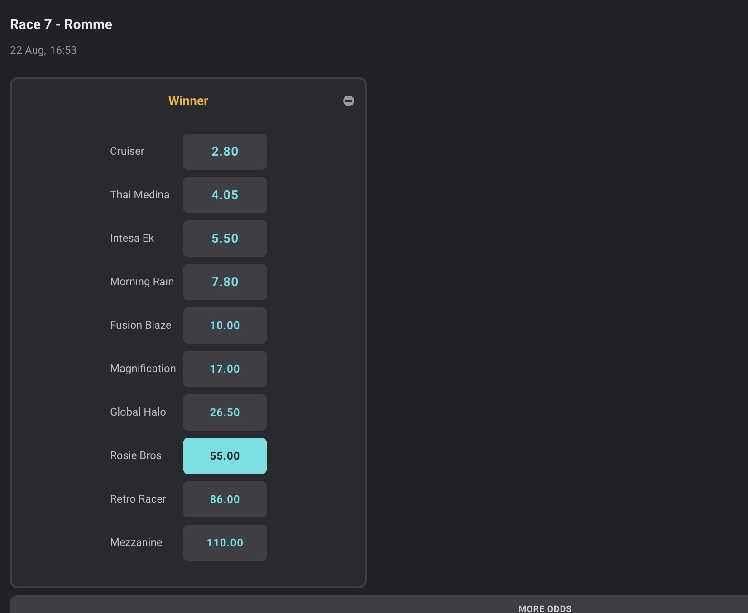
Task: Bet on Fusion Blaze at 10.00
Action: click(225, 326)
